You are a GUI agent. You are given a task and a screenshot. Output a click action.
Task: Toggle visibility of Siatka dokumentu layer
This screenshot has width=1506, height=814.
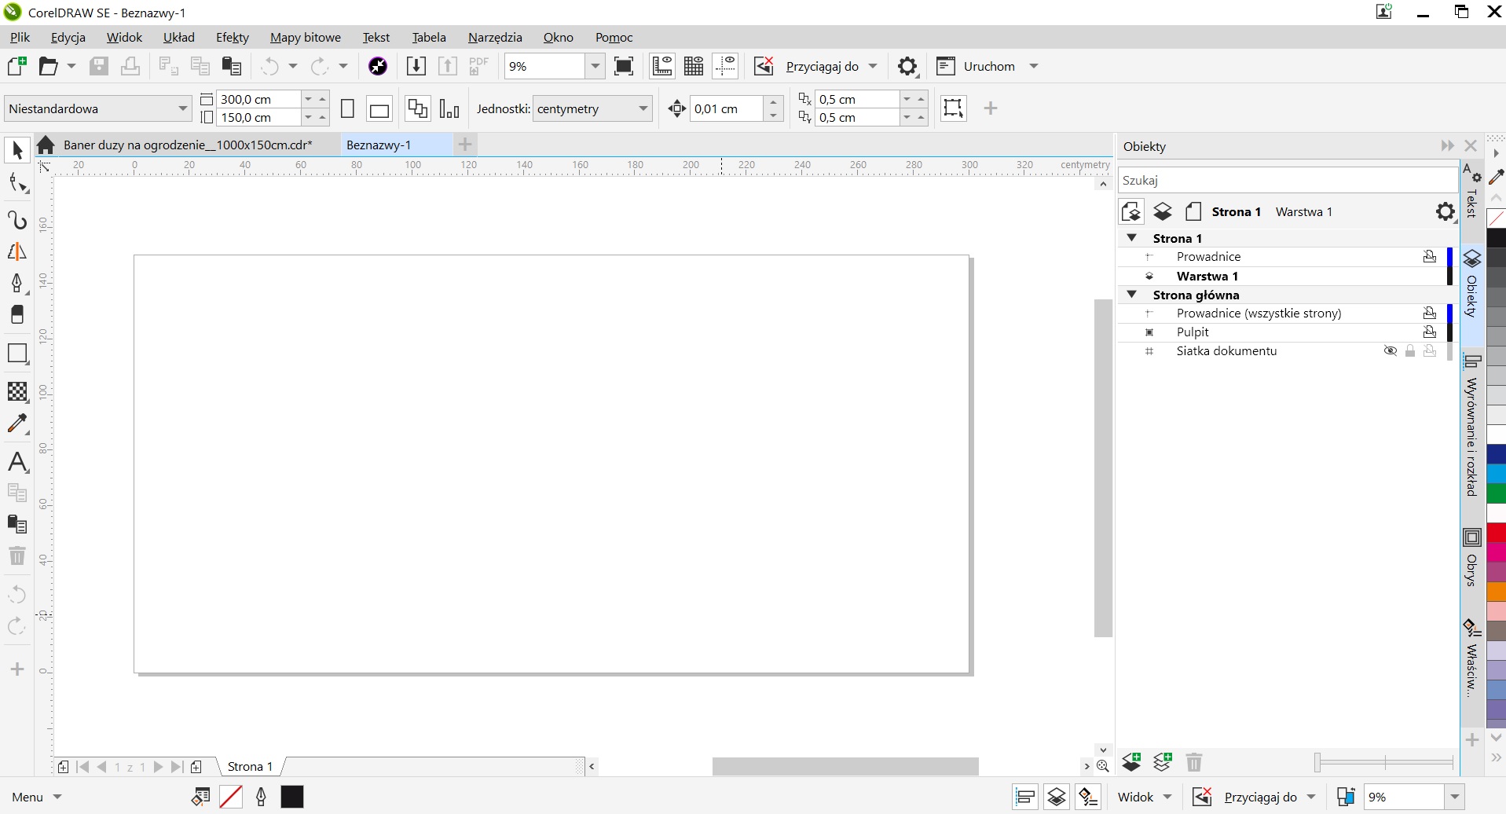coord(1390,351)
